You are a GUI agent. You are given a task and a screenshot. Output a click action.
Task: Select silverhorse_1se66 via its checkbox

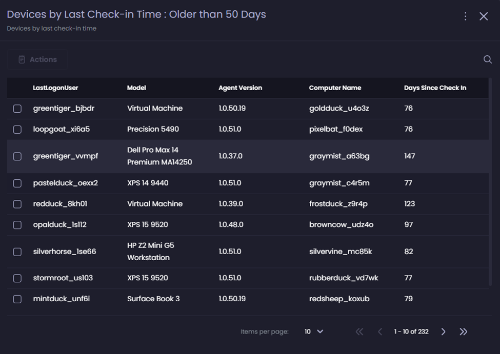coord(17,251)
